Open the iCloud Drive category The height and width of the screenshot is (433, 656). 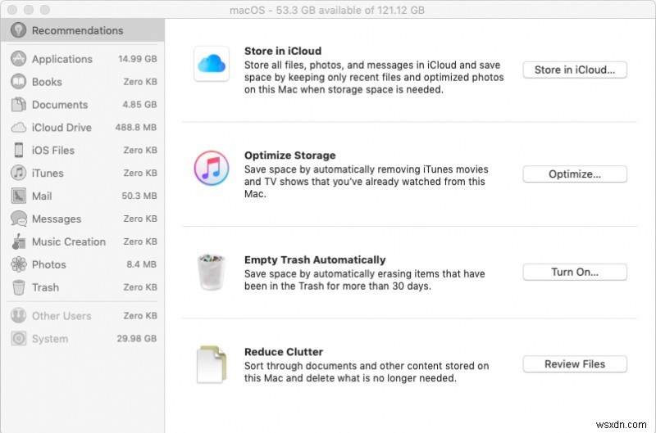84,128
